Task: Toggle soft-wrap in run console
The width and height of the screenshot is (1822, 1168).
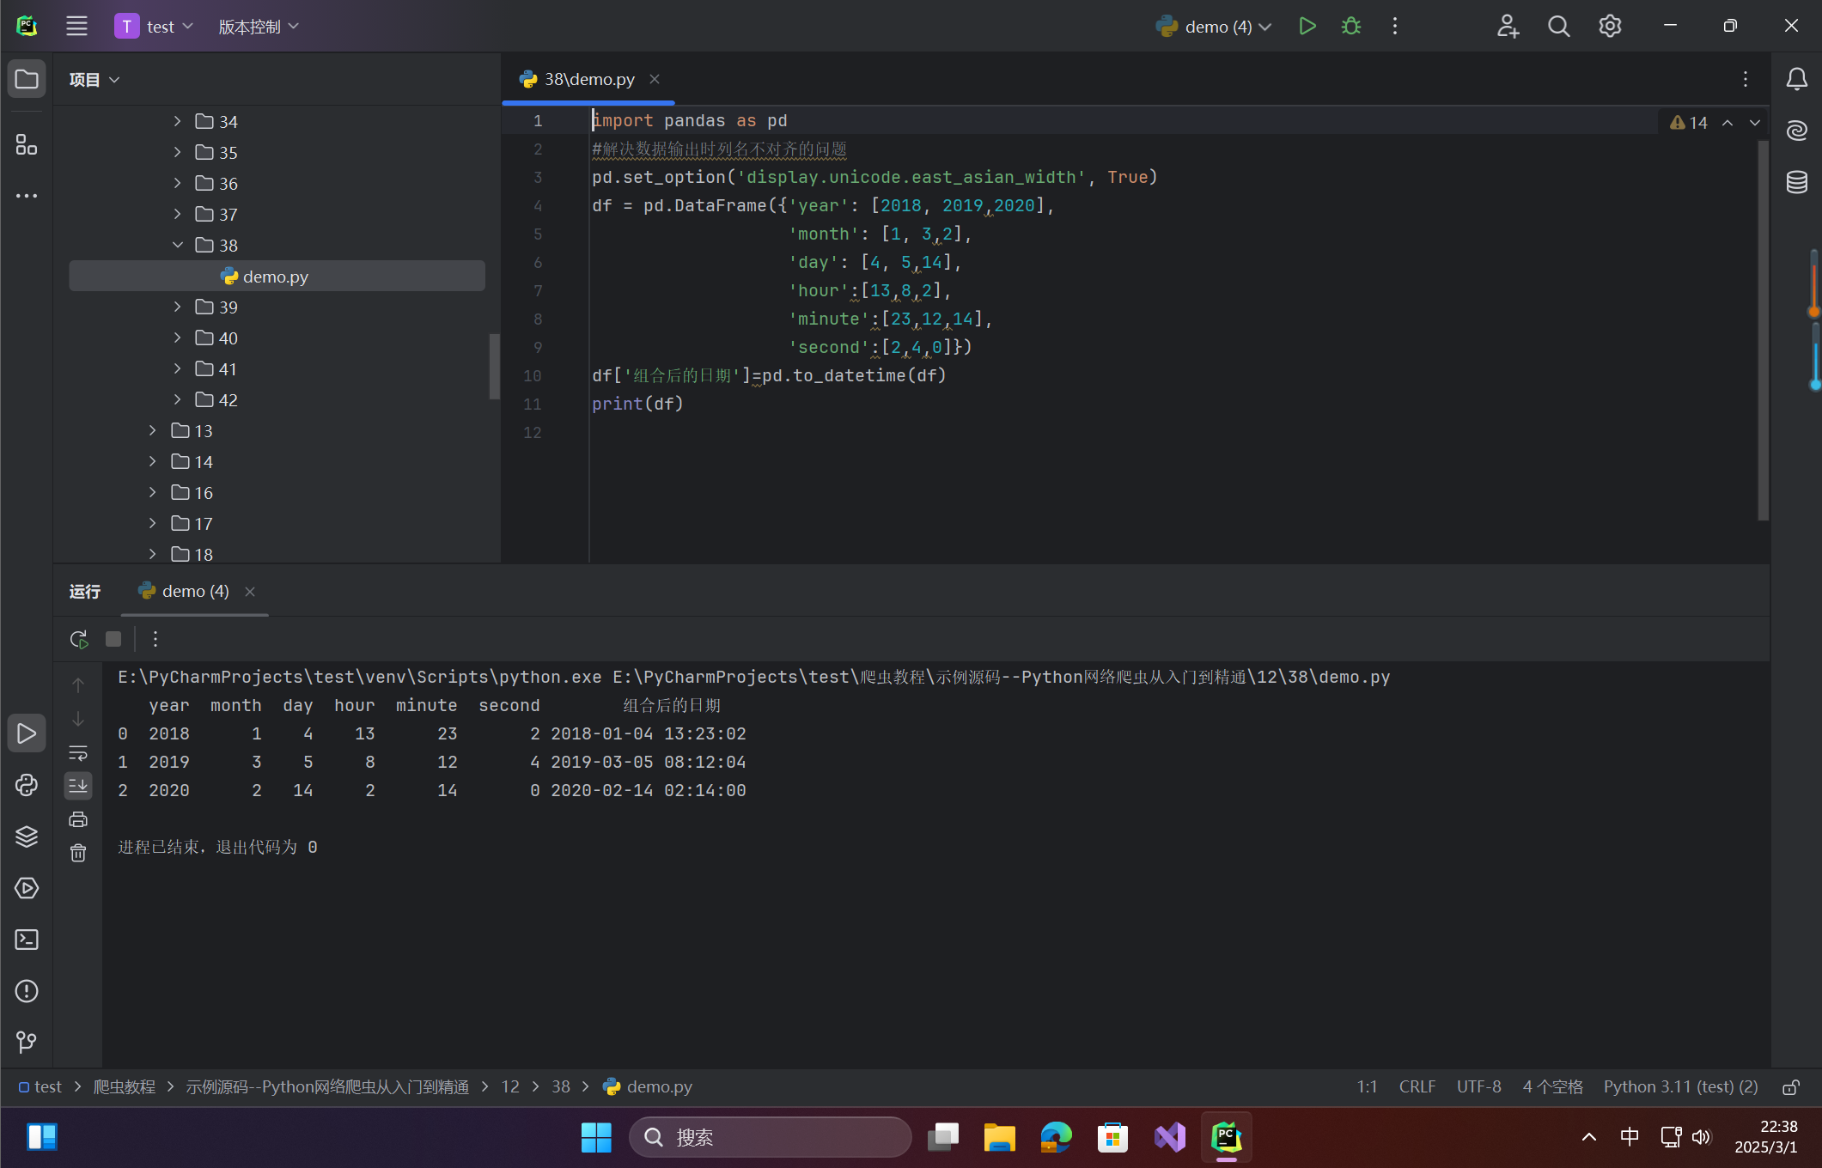Action: click(78, 753)
